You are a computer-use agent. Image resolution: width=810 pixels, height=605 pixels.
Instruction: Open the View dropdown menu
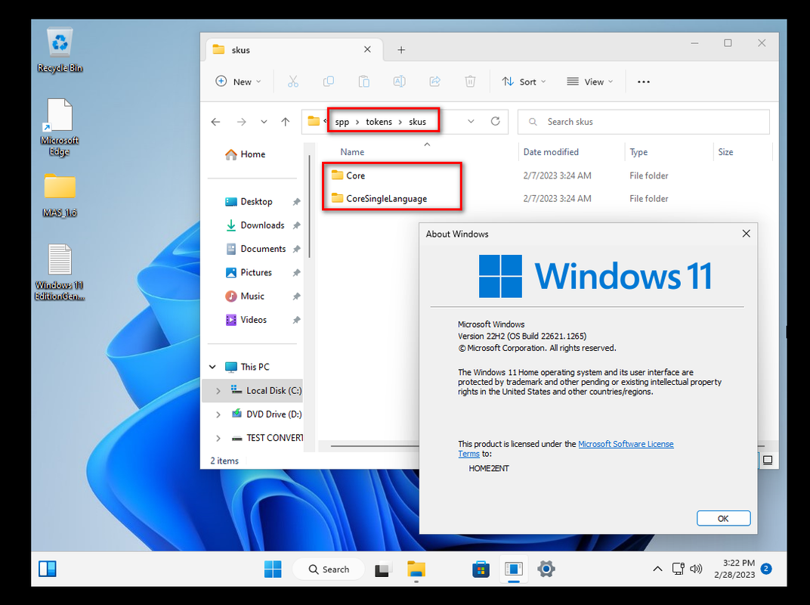(x=590, y=82)
